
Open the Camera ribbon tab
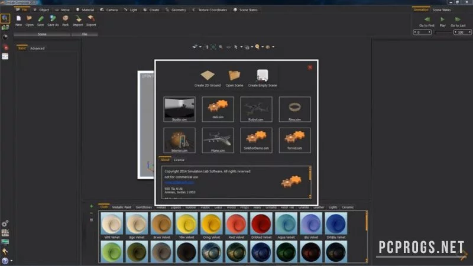point(109,9)
